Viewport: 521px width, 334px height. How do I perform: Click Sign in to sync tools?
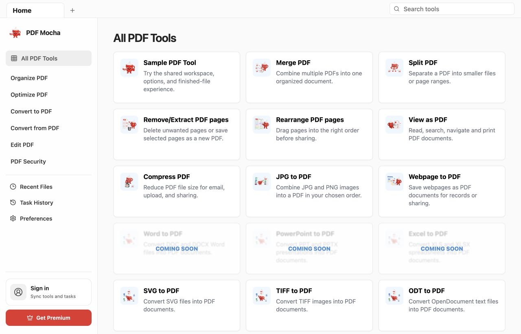(x=48, y=292)
